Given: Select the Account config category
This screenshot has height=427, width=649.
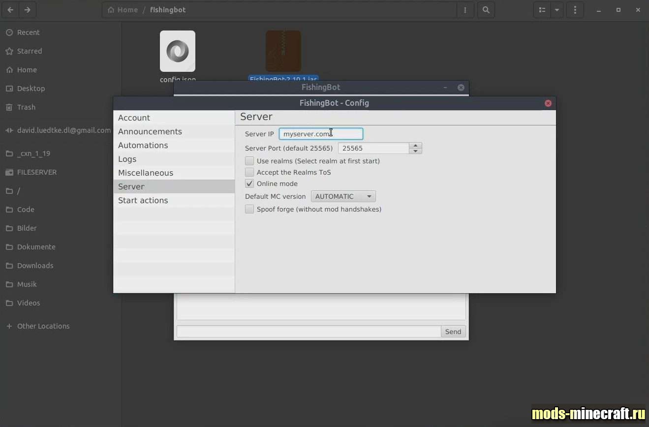Looking at the screenshot, I should coord(134,118).
